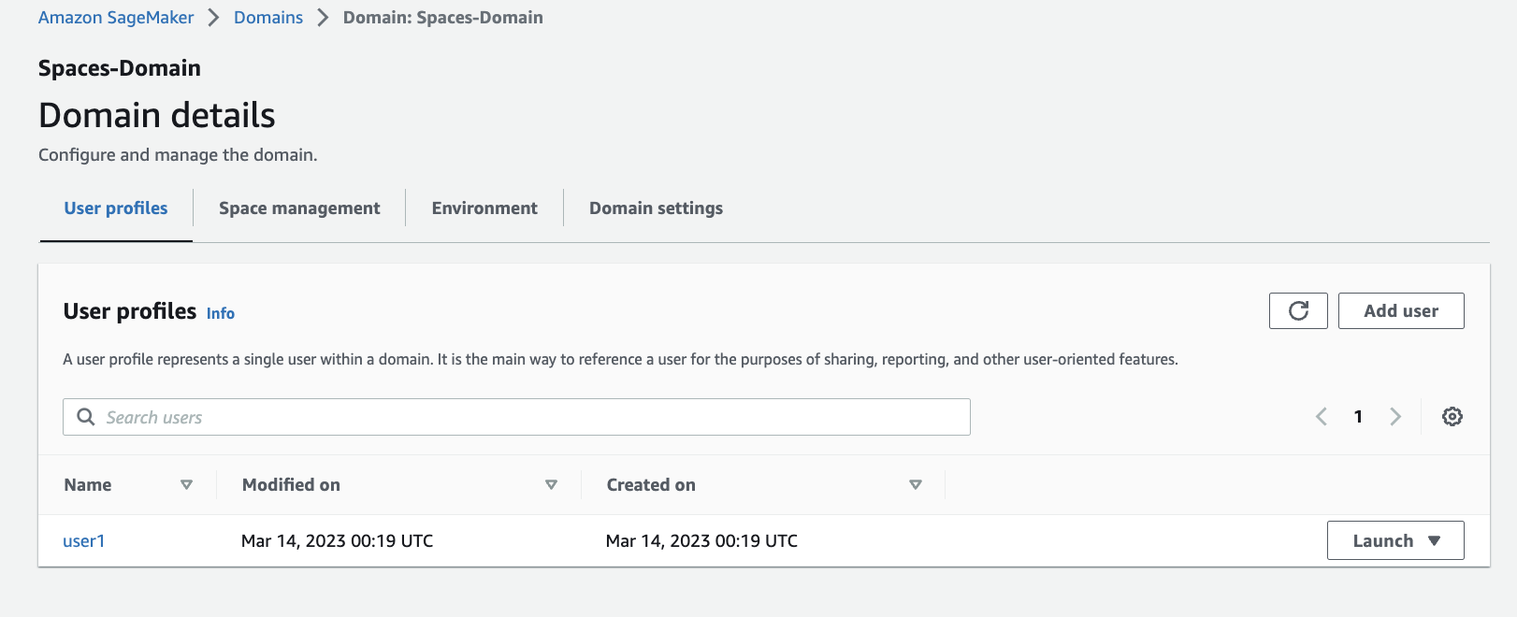Click the Created on column header

pyautogui.click(x=651, y=485)
